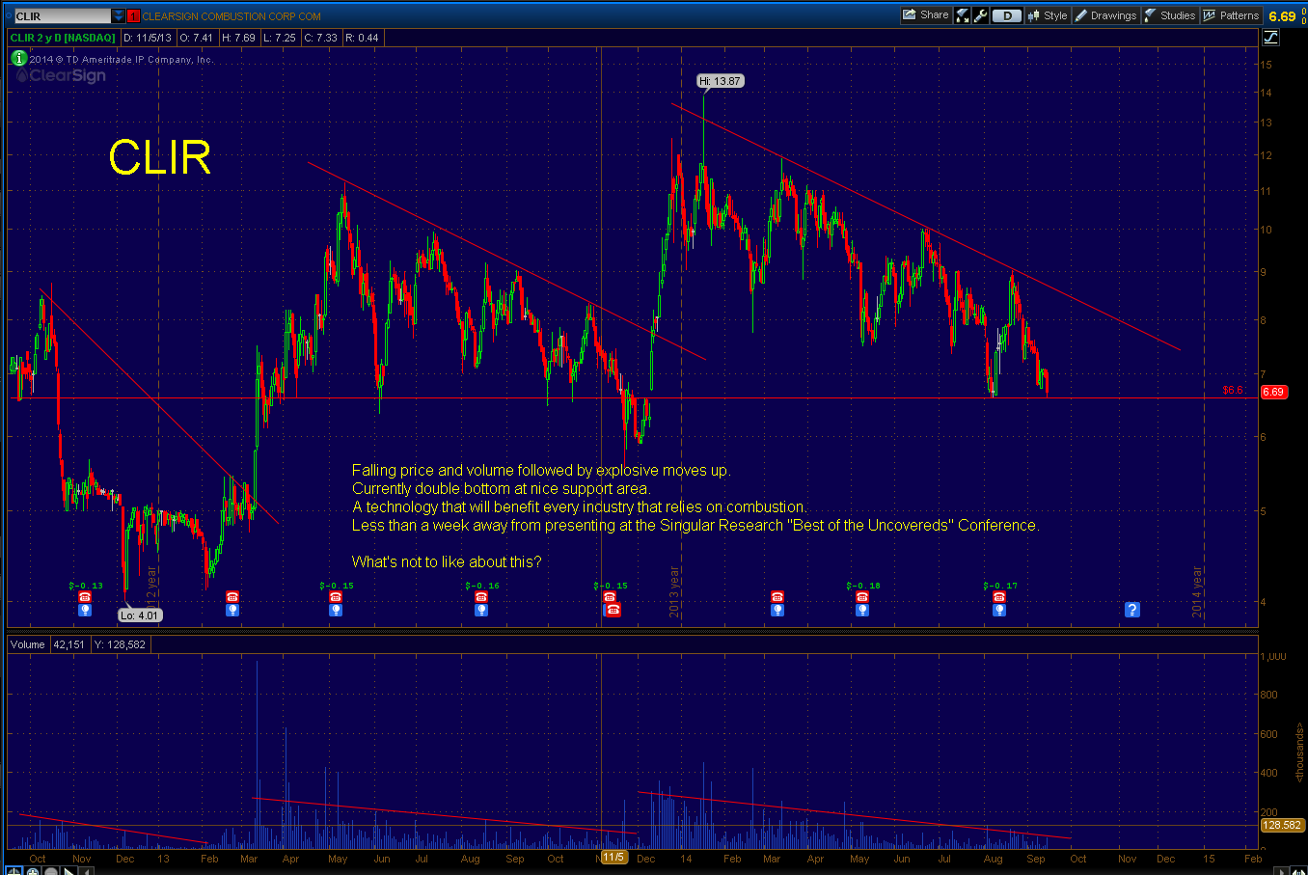Click the Lo: 4.01 price bubble
This screenshot has width=1308, height=875.
(x=140, y=615)
